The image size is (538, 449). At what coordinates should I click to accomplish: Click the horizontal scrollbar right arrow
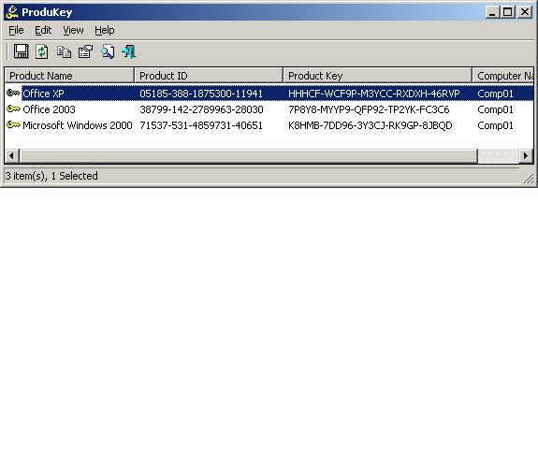[526, 155]
